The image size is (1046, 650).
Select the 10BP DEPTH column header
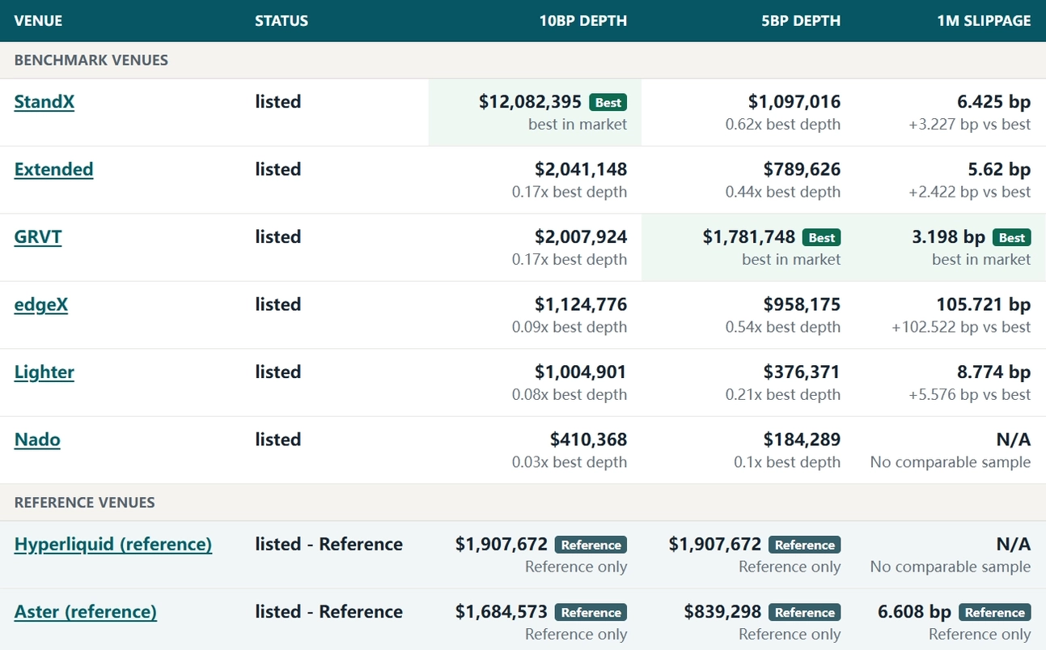coord(583,21)
